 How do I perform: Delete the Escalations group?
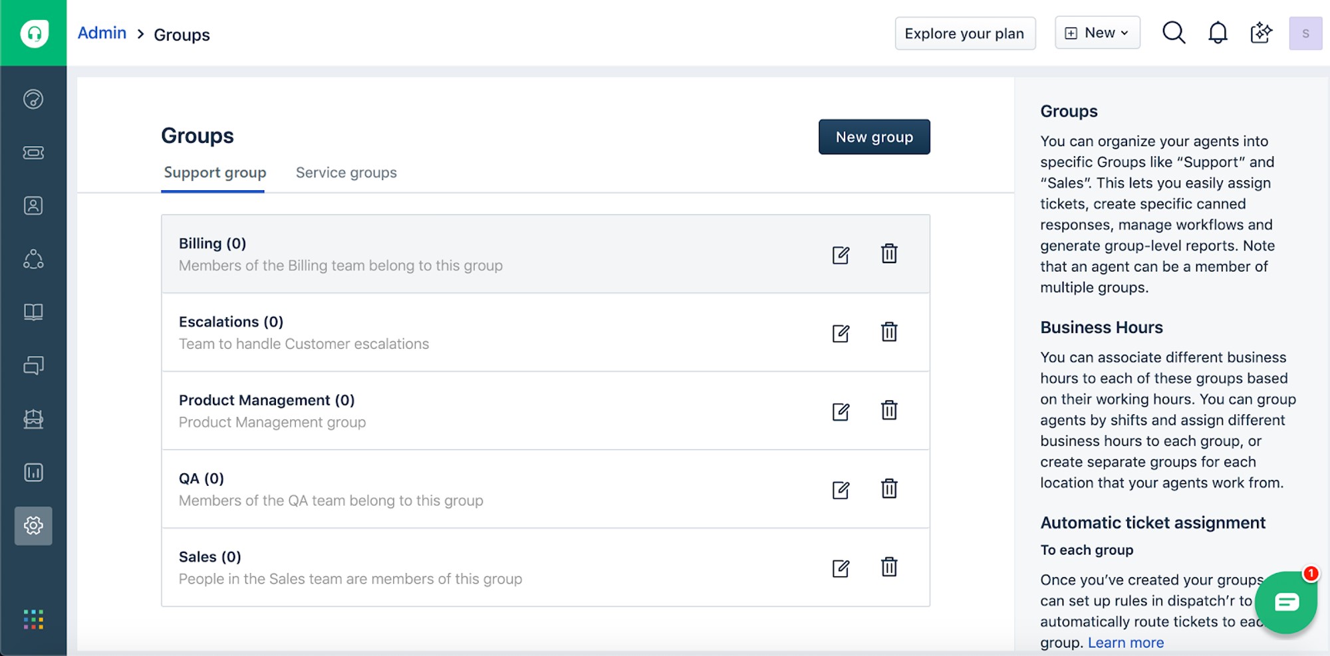point(889,332)
